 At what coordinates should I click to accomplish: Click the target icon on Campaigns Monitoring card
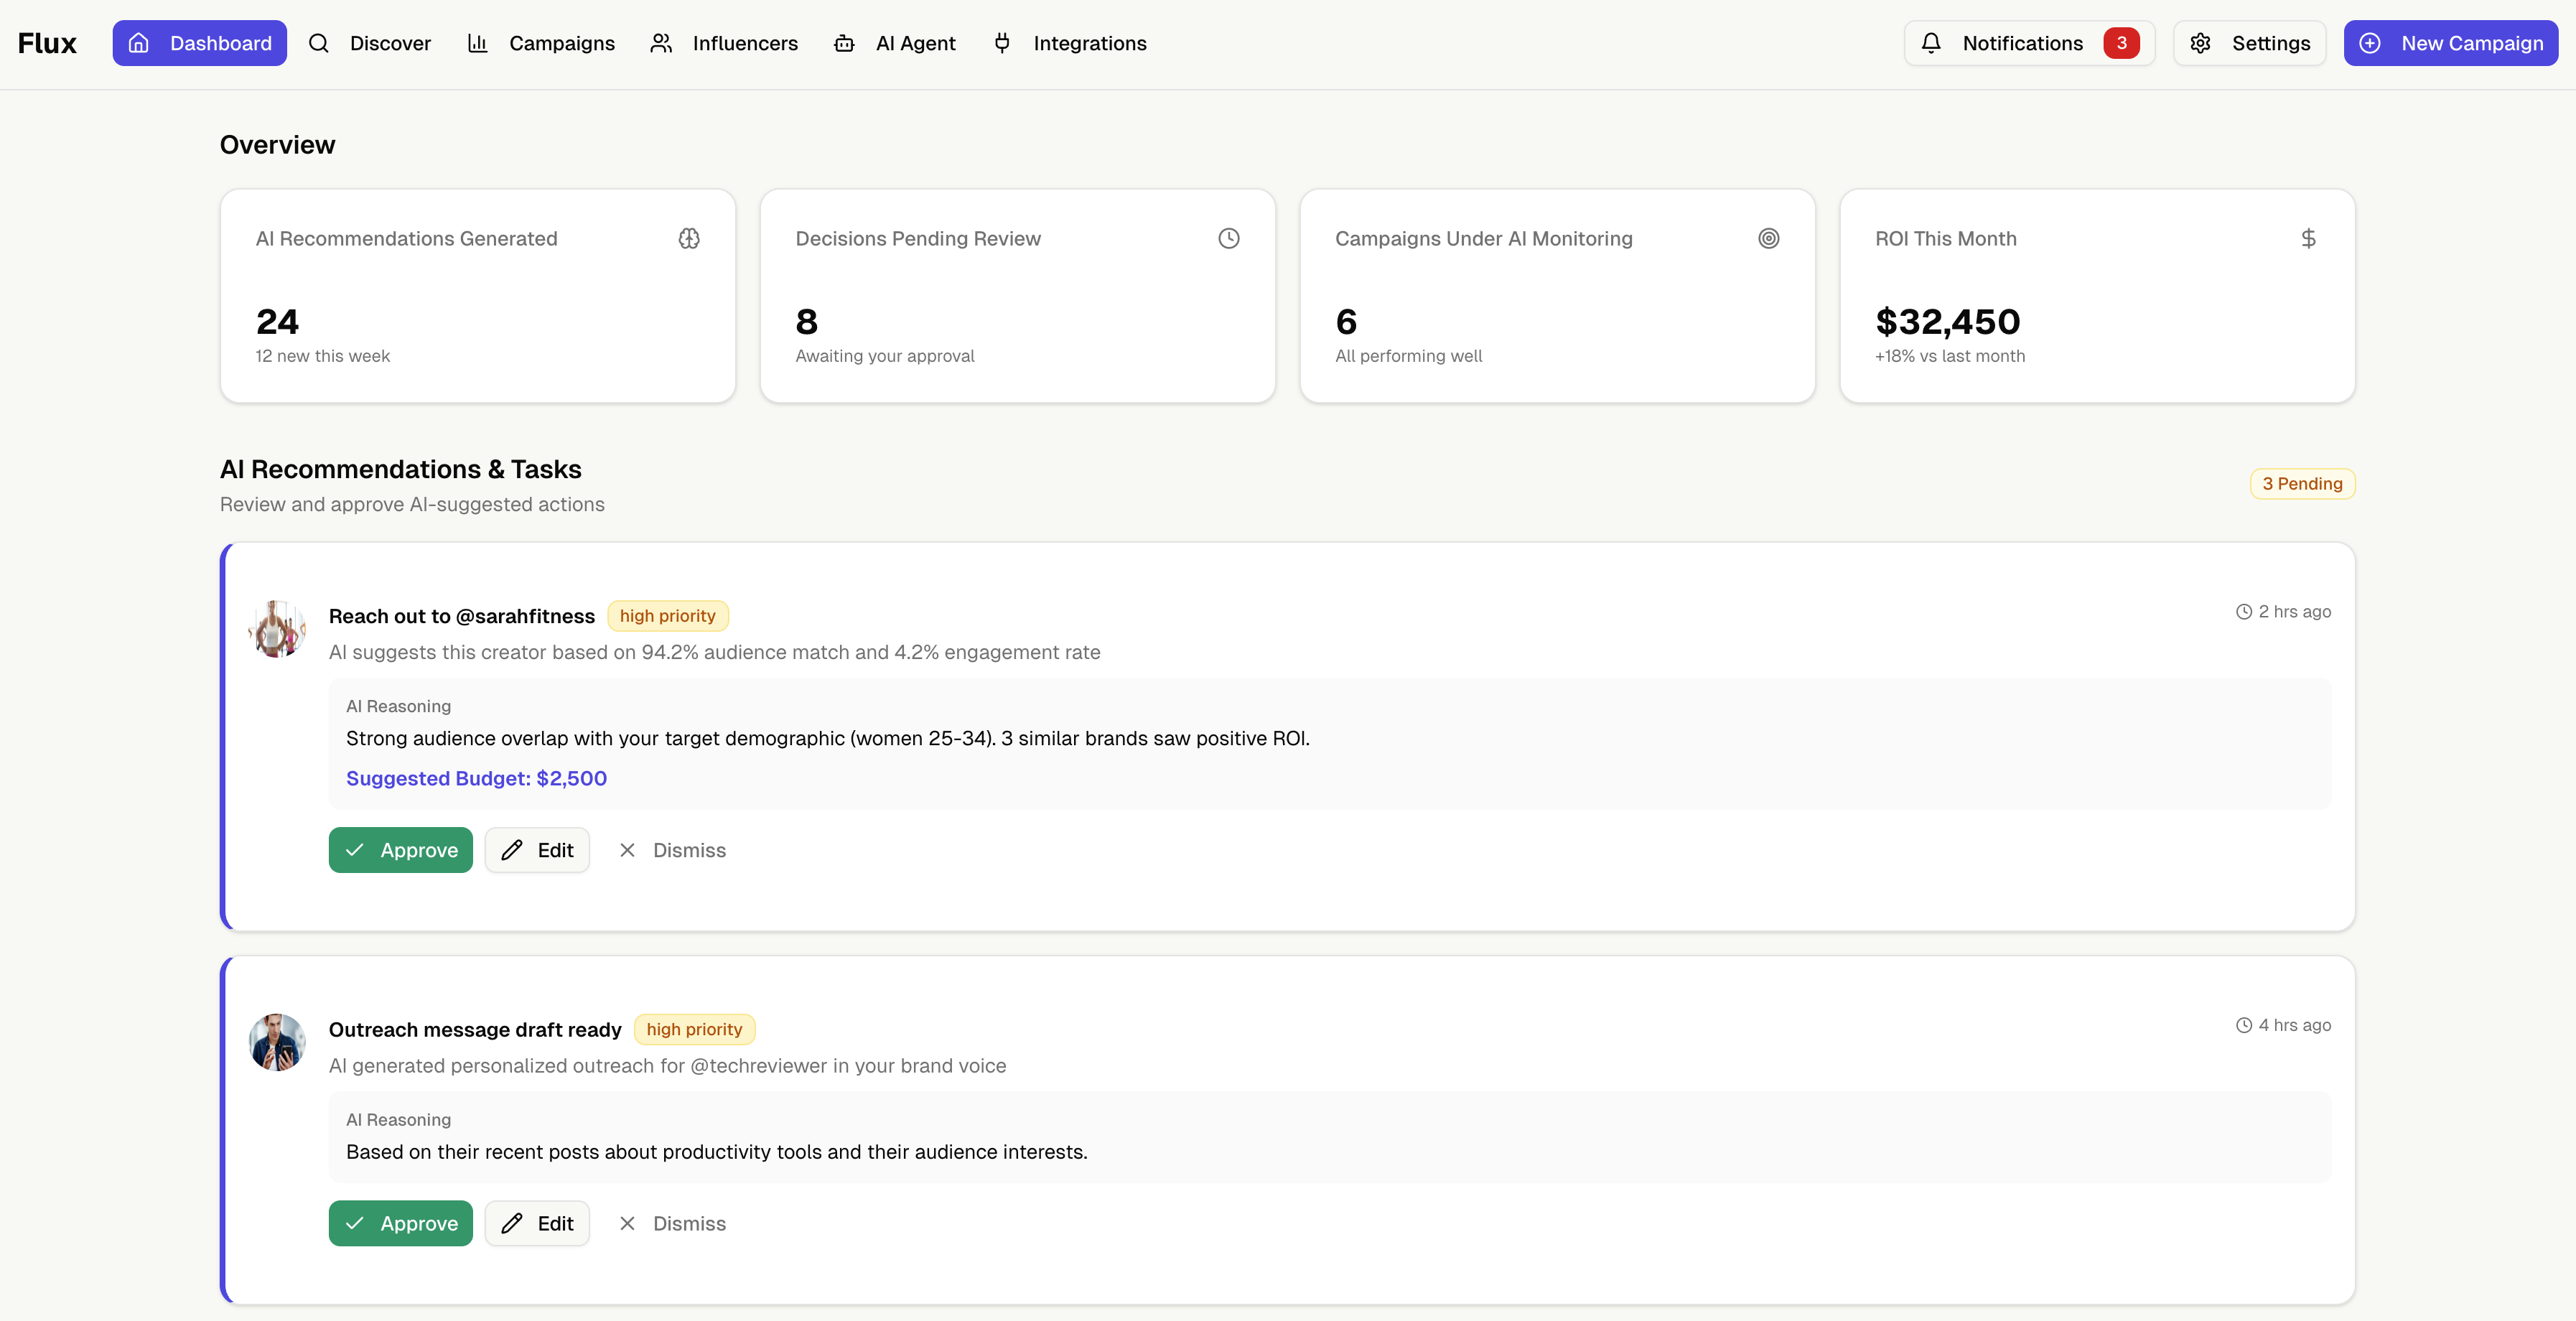1769,238
